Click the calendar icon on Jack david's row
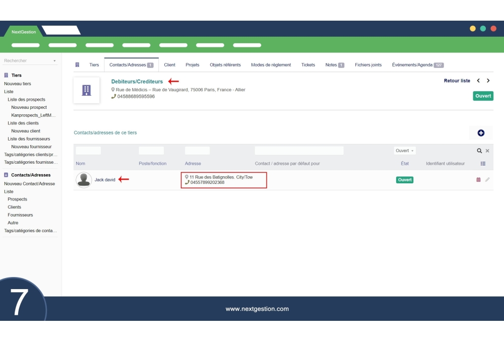 tap(478, 179)
